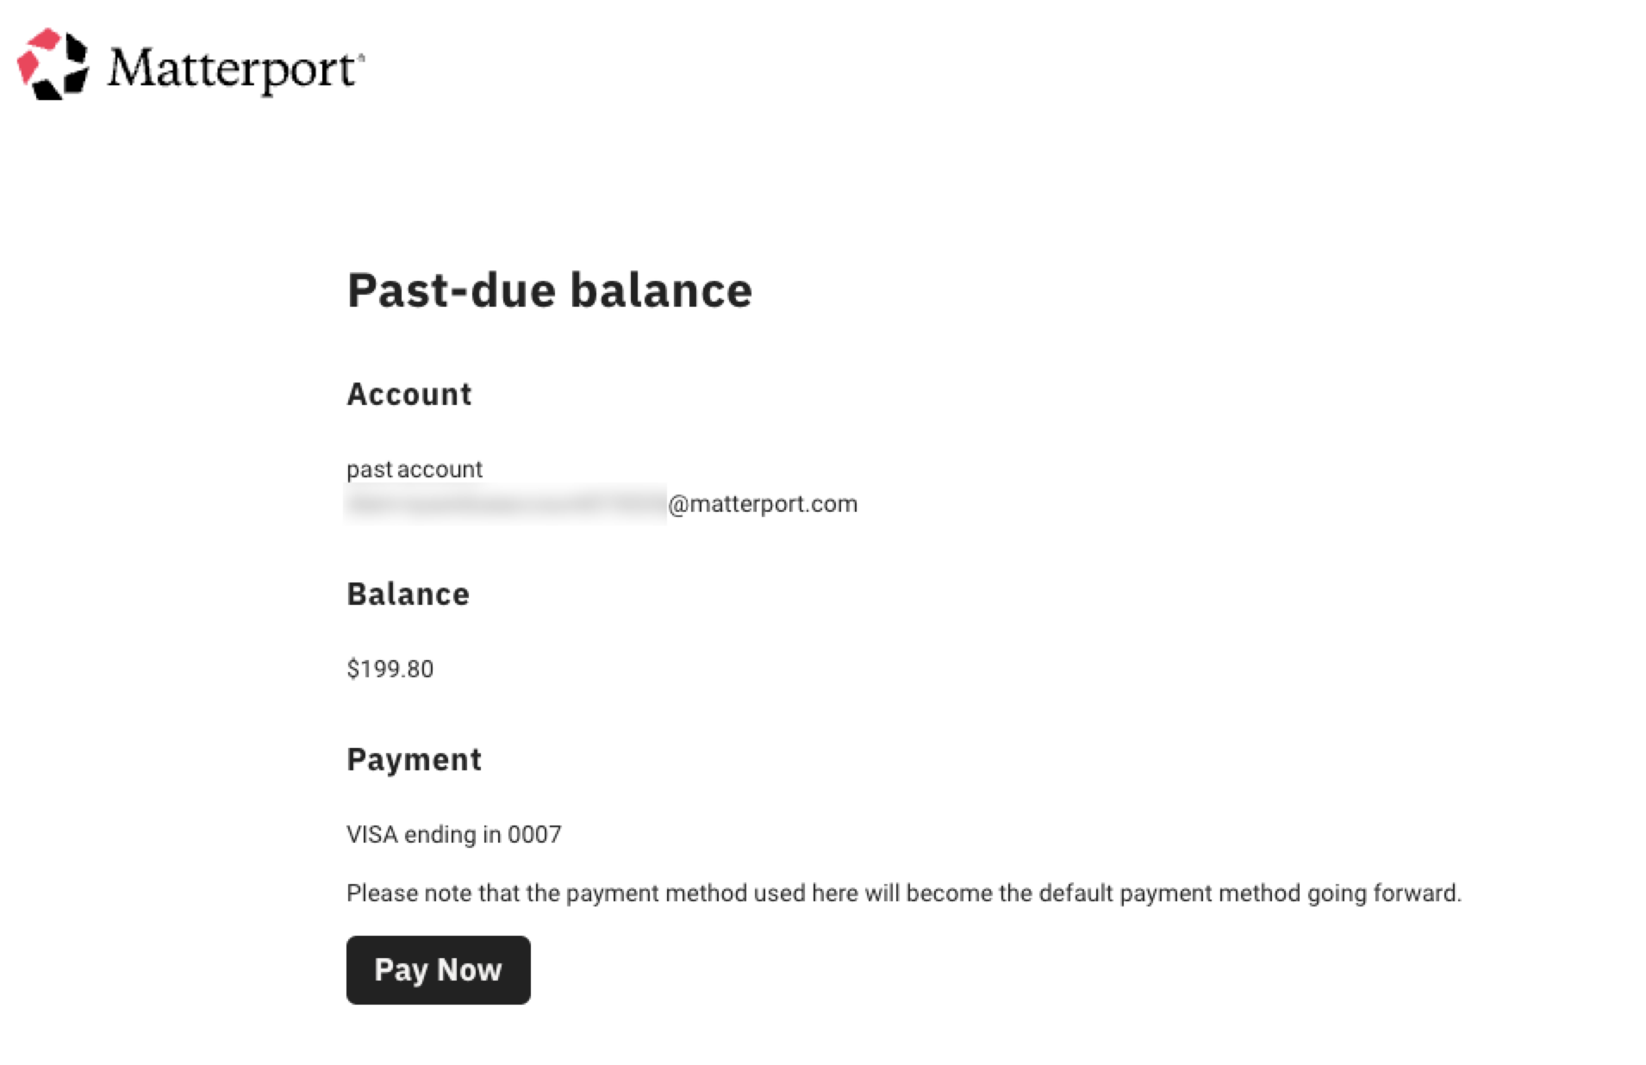Click the @matterport.com email domain
Viewport: 1646px width, 1065px height.
point(763,504)
